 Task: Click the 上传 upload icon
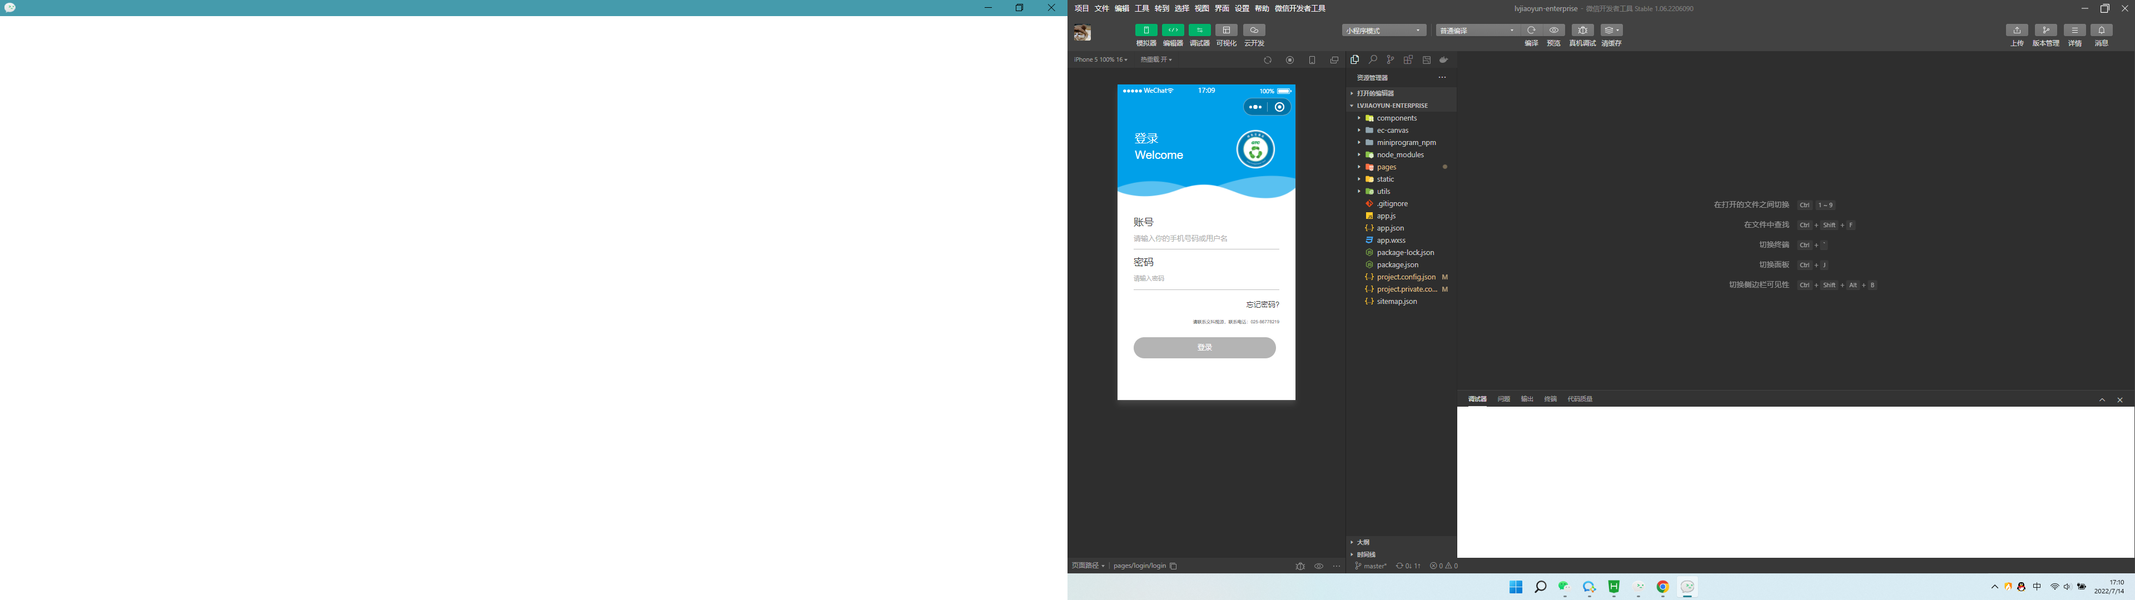[2017, 31]
